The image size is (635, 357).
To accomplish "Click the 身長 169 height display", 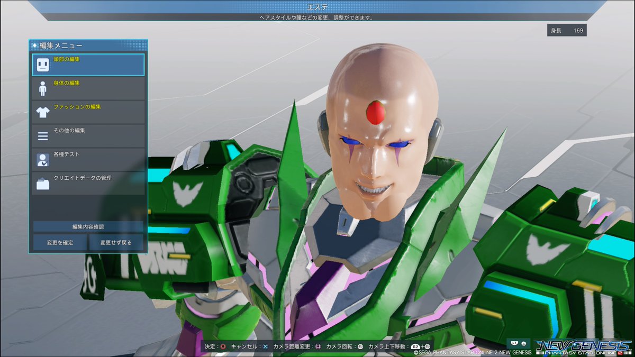I will [567, 31].
